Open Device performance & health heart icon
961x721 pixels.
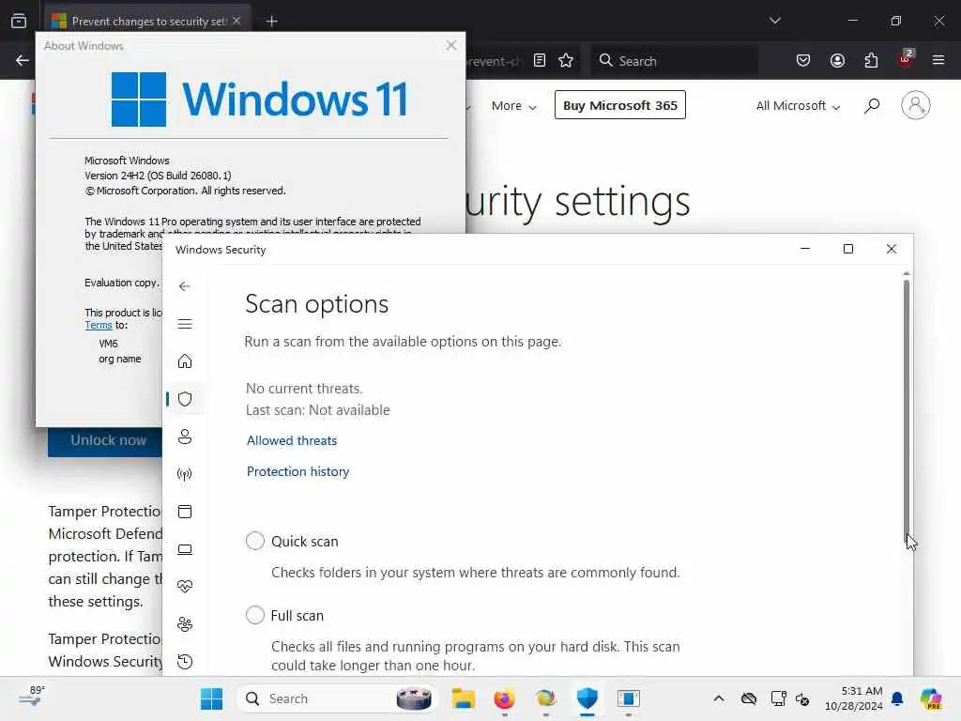coord(185,587)
